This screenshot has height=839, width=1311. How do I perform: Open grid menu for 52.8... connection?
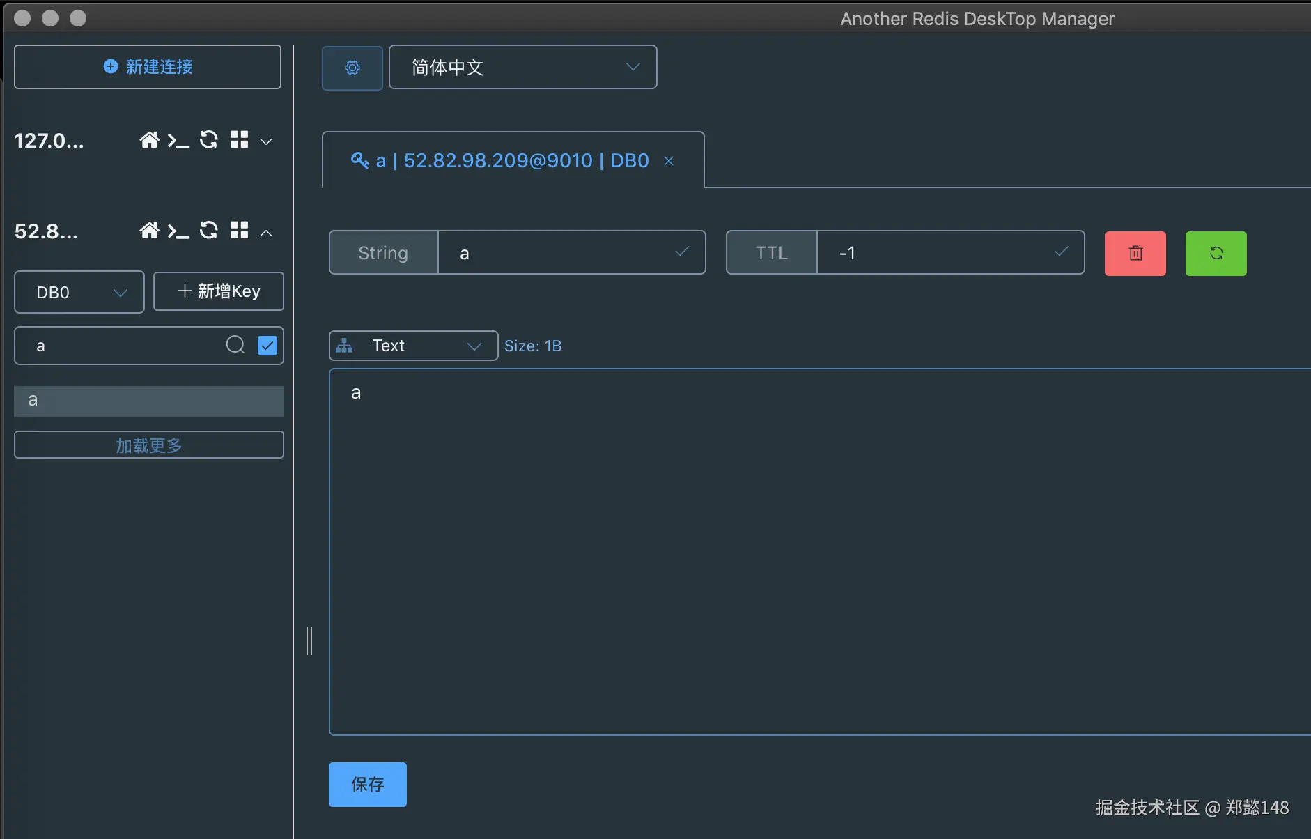coord(240,231)
